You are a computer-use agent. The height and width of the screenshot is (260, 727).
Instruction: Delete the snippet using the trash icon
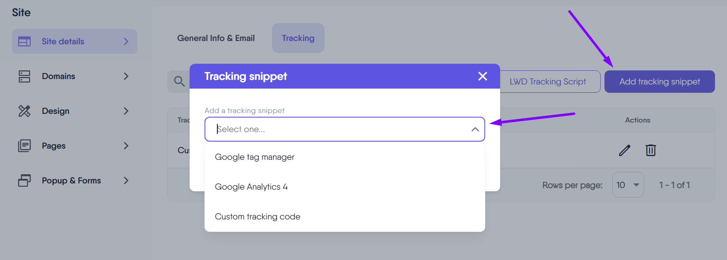coord(651,150)
